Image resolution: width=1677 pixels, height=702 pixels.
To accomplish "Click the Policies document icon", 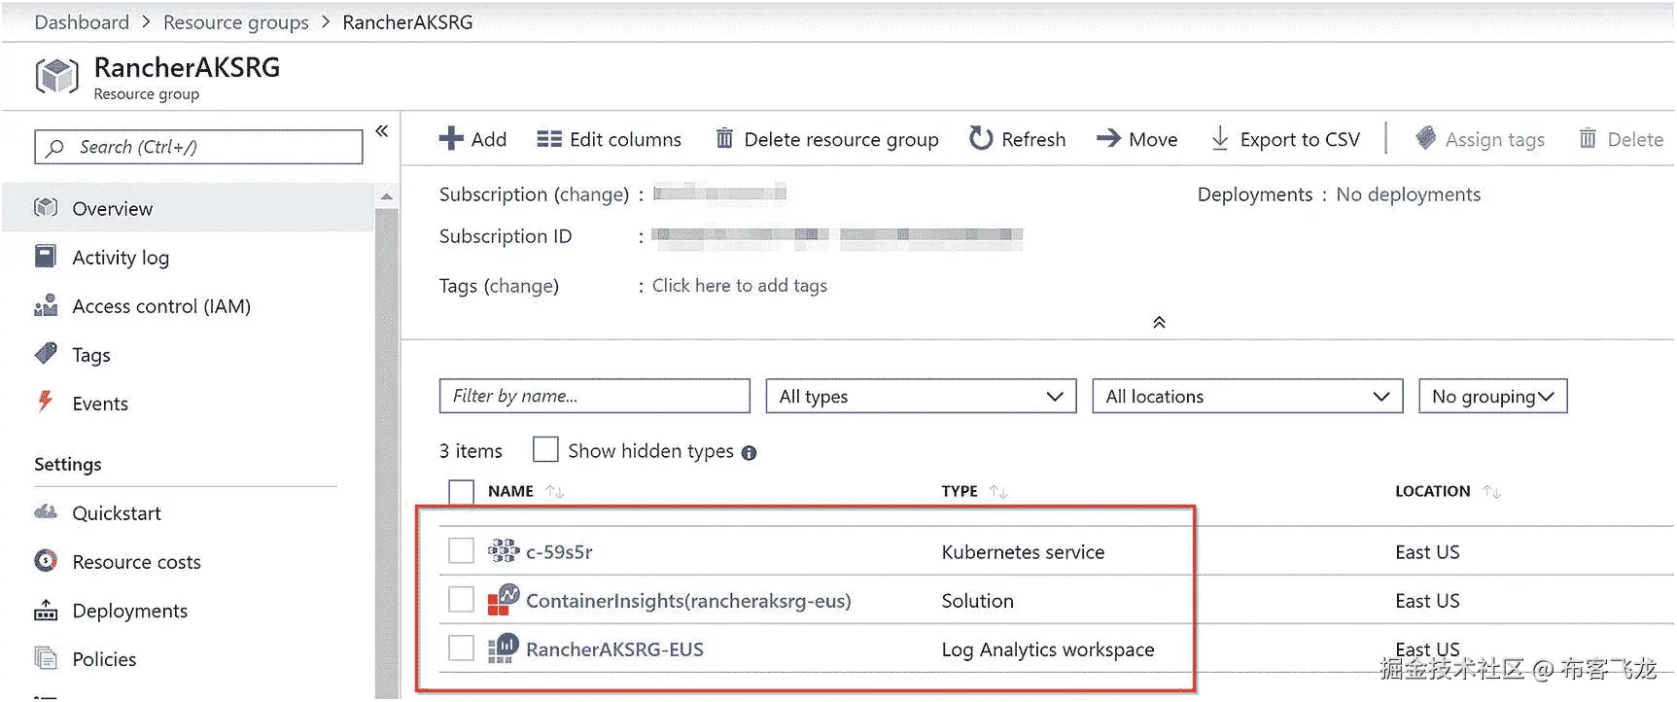I will click(x=46, y=658).
